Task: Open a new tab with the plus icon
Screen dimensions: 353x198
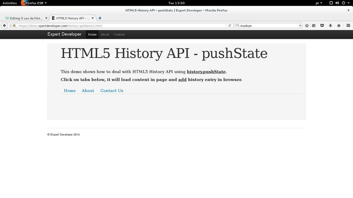Action: (99, 18)
